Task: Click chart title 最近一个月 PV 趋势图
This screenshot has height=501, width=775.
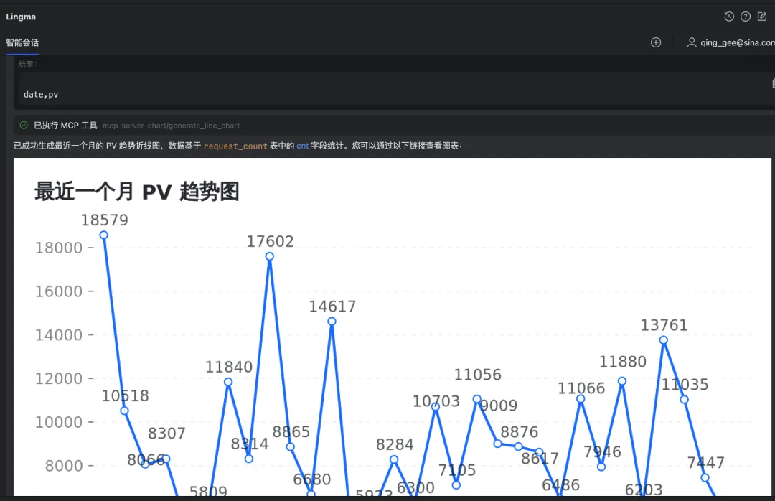Action: coord(137,192)
